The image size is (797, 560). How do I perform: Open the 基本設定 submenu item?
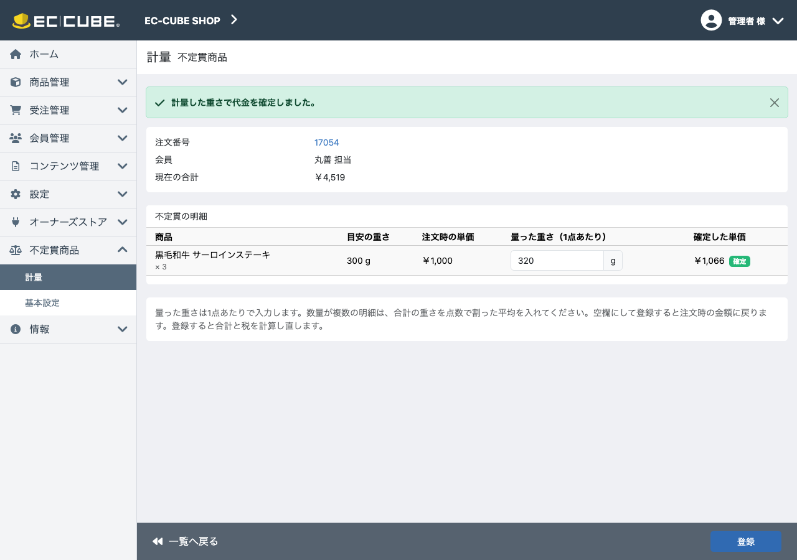click(x=68, y=303)
